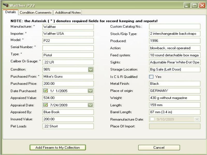This screenshot has width=207, height=155.
Task: Click the disabled Place Of Import field
Action: coord(175,126)
